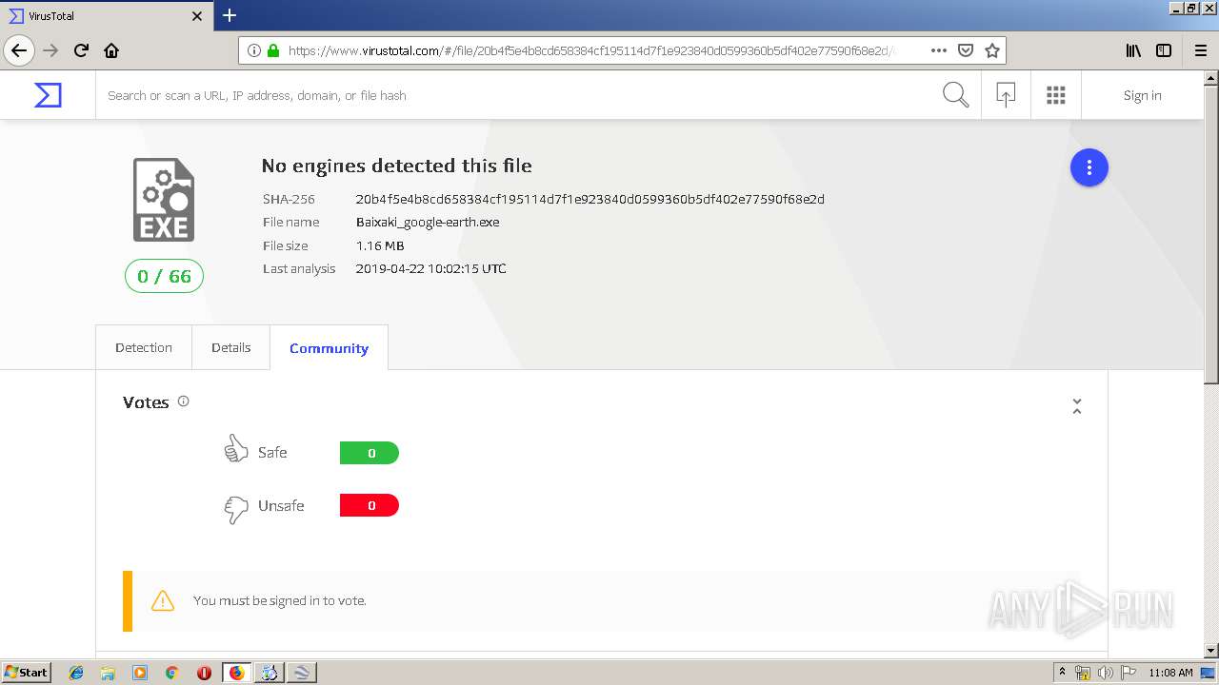This screenshot has width=1219, height=685.
Task: Open Chrome from the taskbar
Action: [x=171, y=673]
